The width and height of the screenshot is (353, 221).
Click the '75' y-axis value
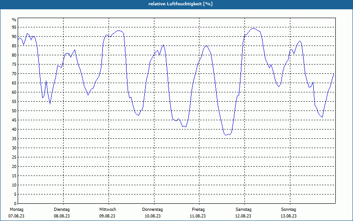[x=14, y=64]
